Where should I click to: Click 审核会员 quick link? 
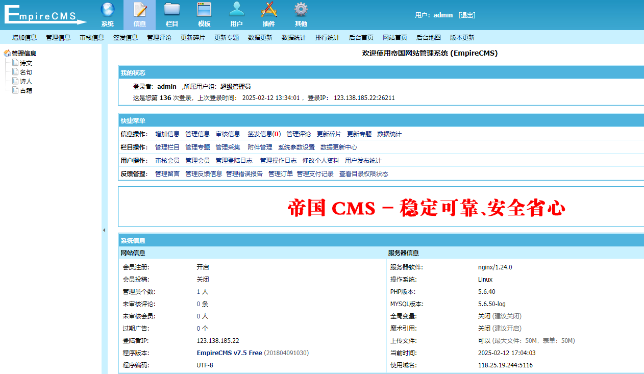click(x=167, y=161)
